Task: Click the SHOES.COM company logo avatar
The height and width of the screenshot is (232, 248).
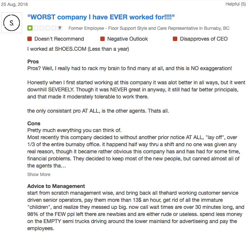Action: coord(12,23)
